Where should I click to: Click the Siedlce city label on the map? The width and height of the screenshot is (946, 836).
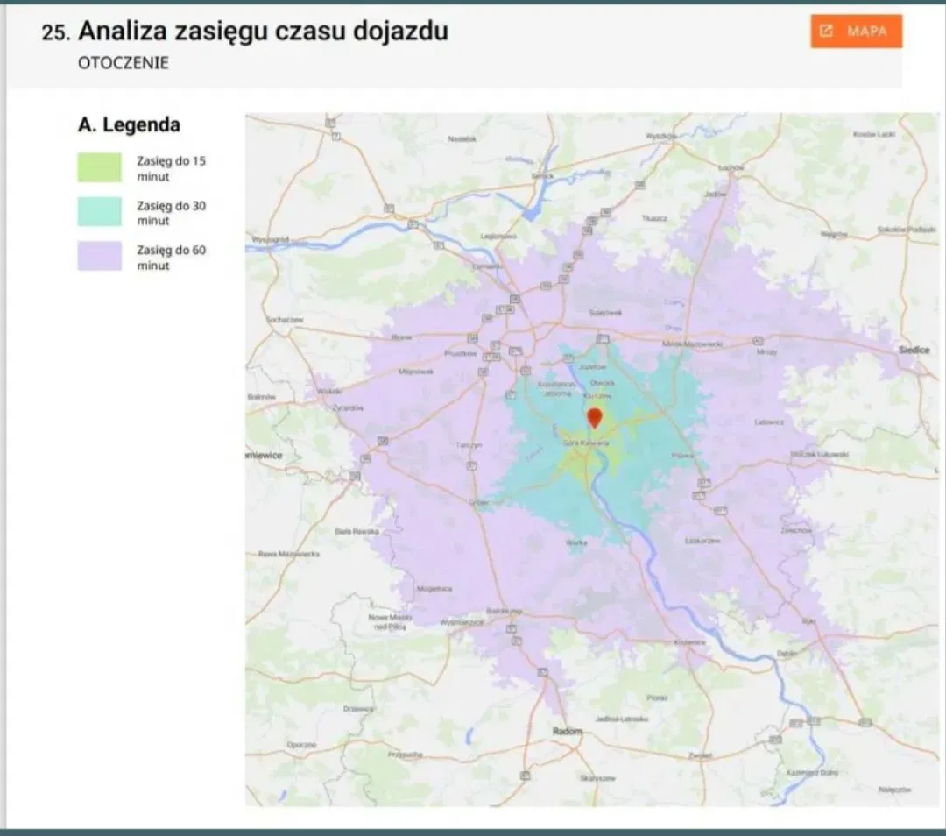914,349
